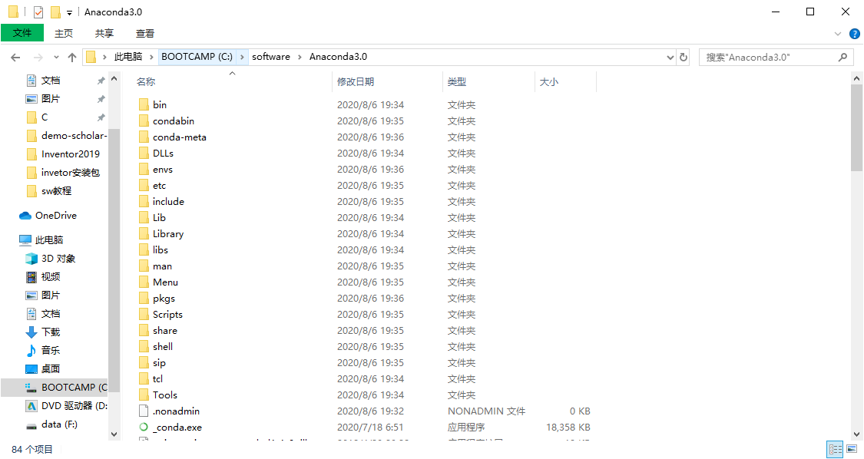Viewport: 864px width, 459px height.
Task: Select the .nonadmin file icon
Action: point(144,411)
